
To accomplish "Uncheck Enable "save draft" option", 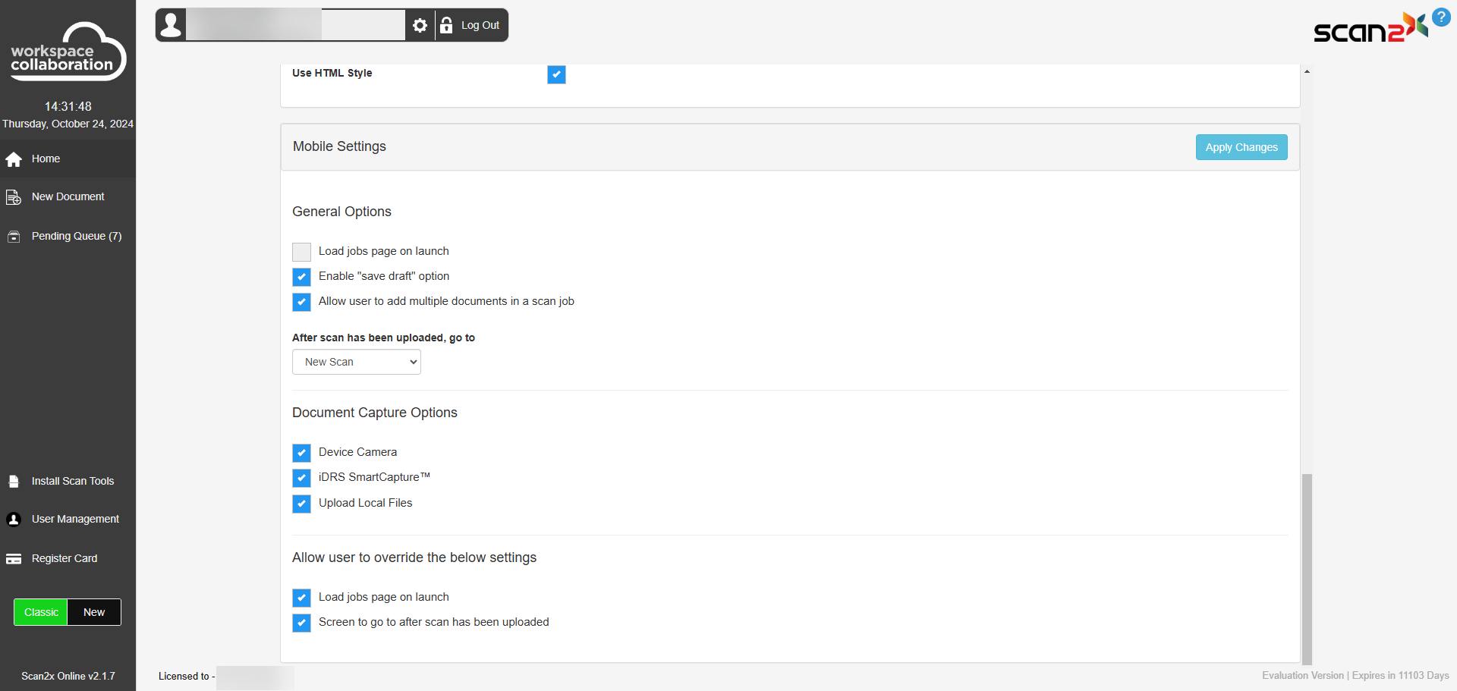I will pos(301,277).
